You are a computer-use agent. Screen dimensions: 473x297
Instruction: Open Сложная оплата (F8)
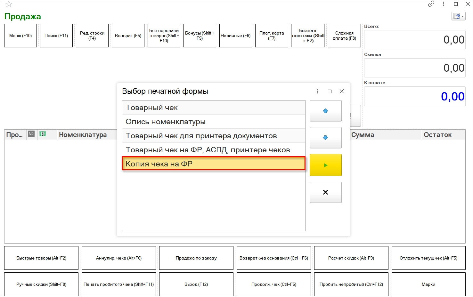click(344, 36)
